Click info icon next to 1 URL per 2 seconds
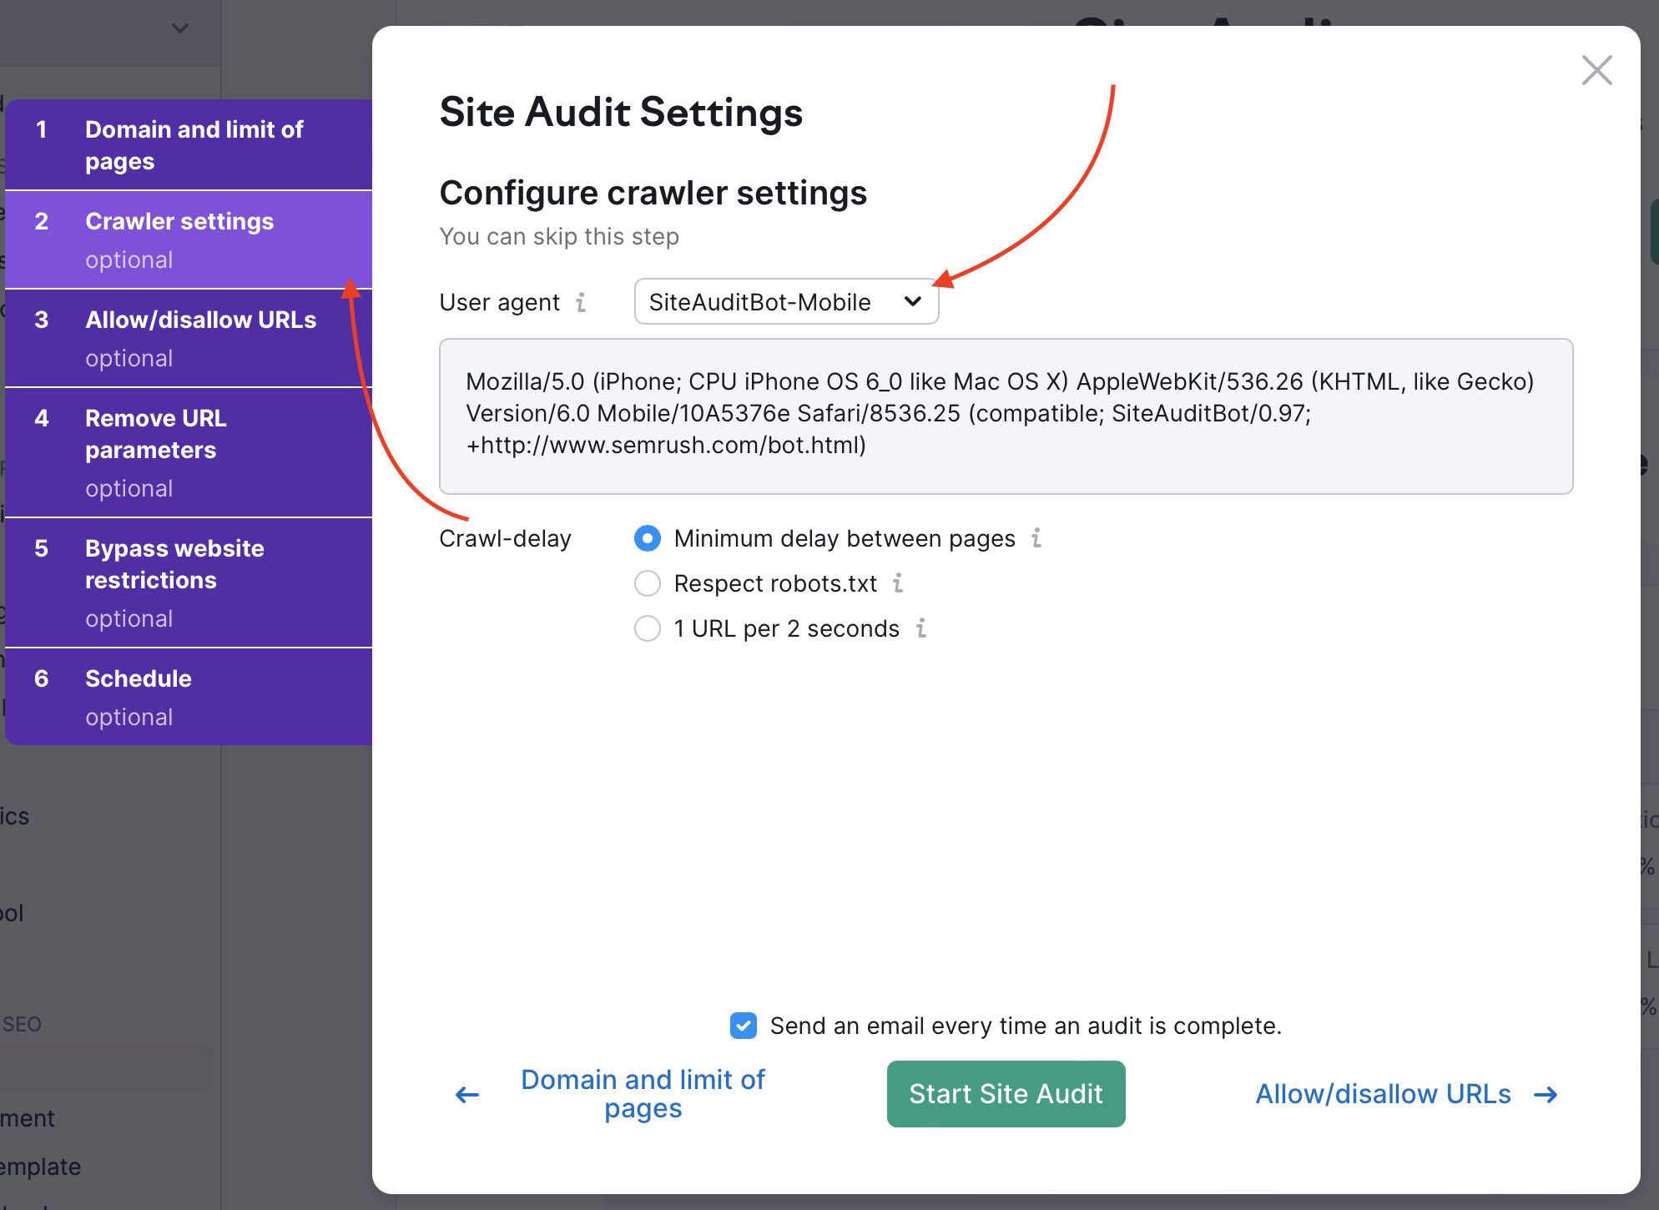Image resolution: width=1659 pixels, height=1210 pixels. pos(921,628)
